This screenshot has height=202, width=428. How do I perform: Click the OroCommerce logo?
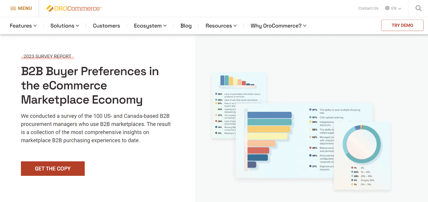click(74, 9)
